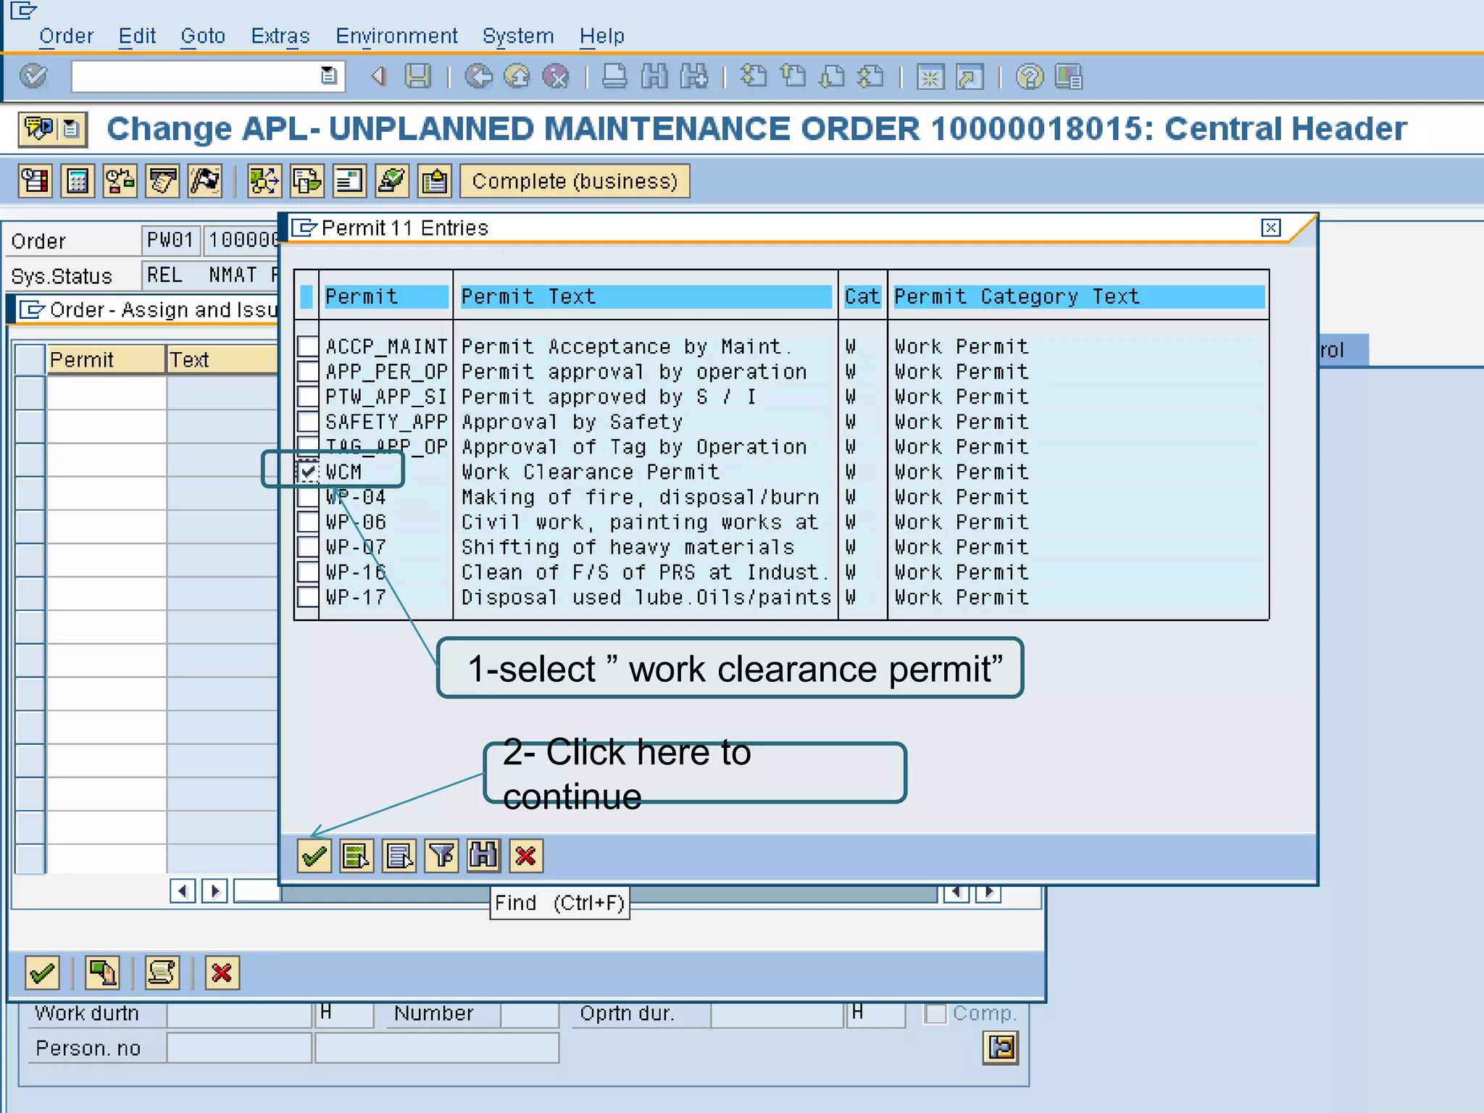
Task: Tick the WP-17 permit checkbox
Action: tap(308, 597)
